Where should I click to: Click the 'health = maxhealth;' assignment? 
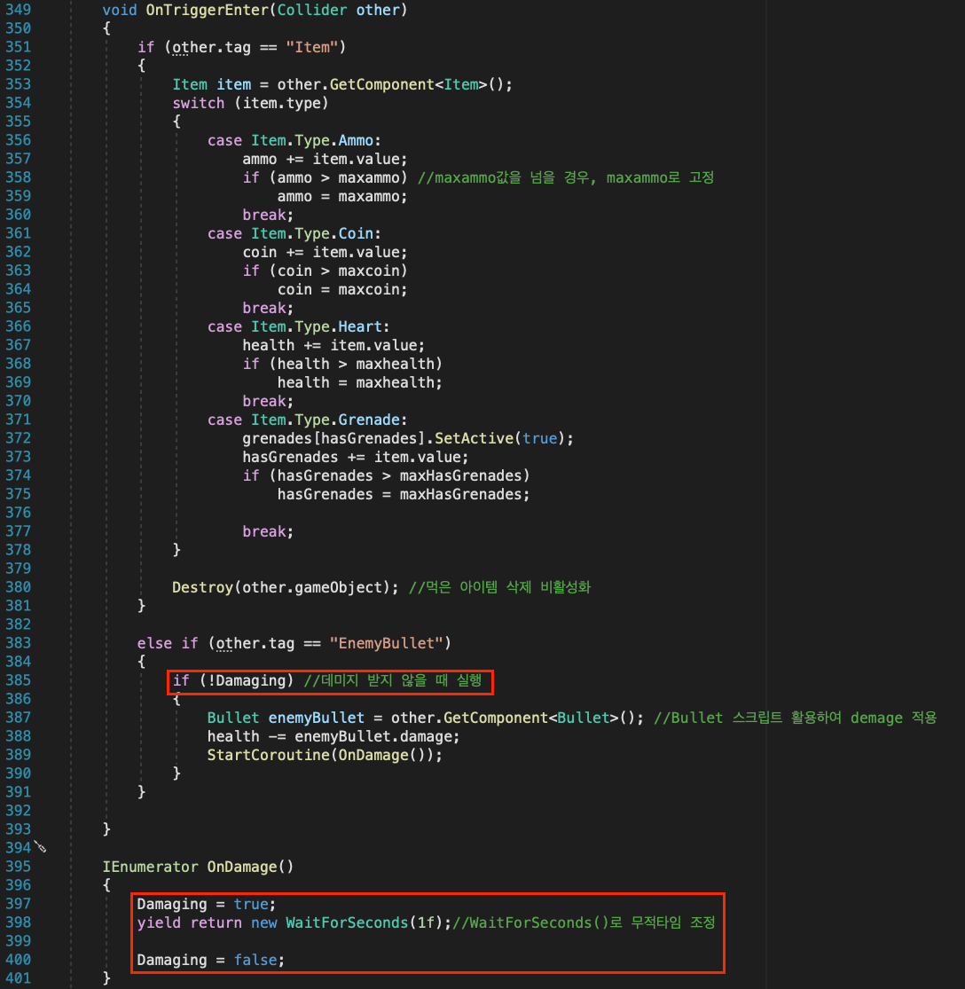pos(360,382)
